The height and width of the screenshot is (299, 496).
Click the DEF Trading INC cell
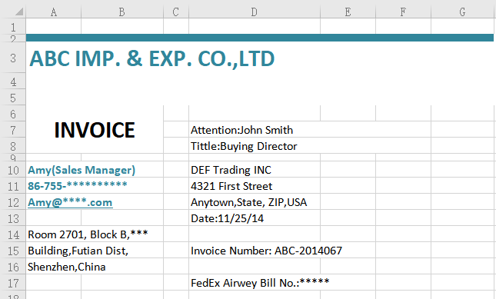[231, 170]
